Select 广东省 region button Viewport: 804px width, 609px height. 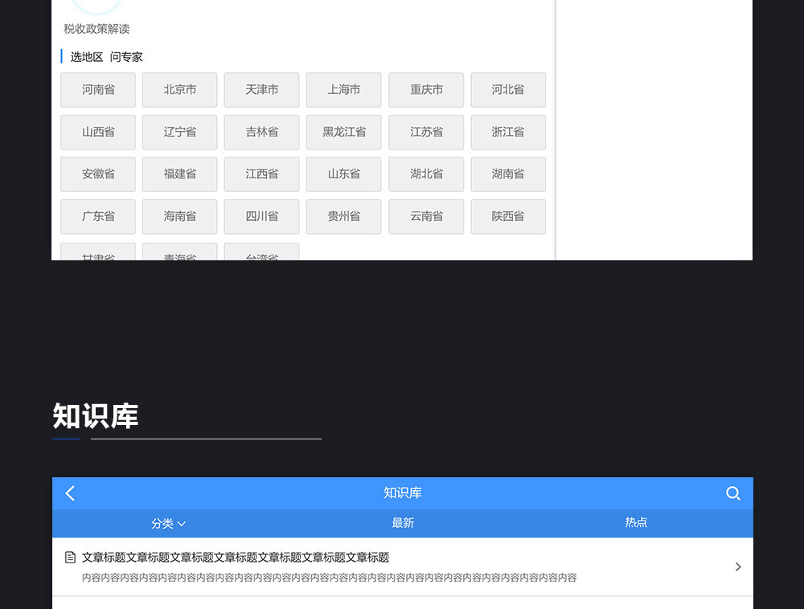[98, 216]
